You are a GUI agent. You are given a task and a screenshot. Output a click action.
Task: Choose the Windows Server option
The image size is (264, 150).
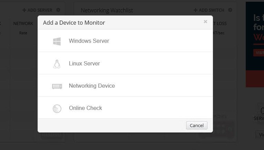(x=89, y=41)
